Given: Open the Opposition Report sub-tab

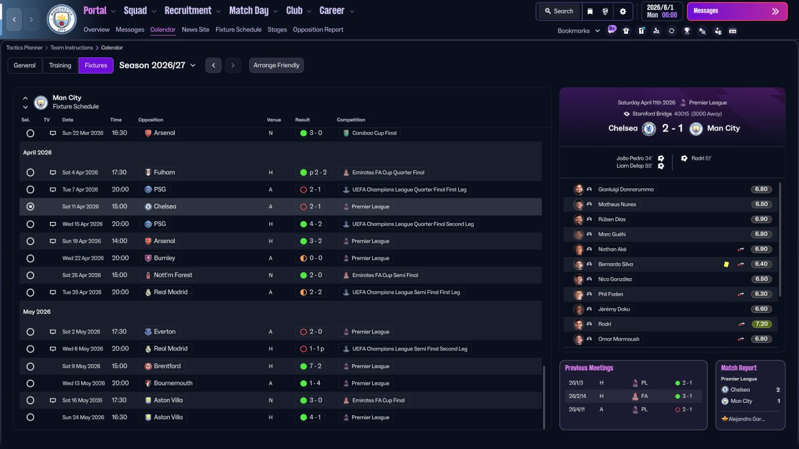Looking at the screenshot, I should tap(318, 29).
